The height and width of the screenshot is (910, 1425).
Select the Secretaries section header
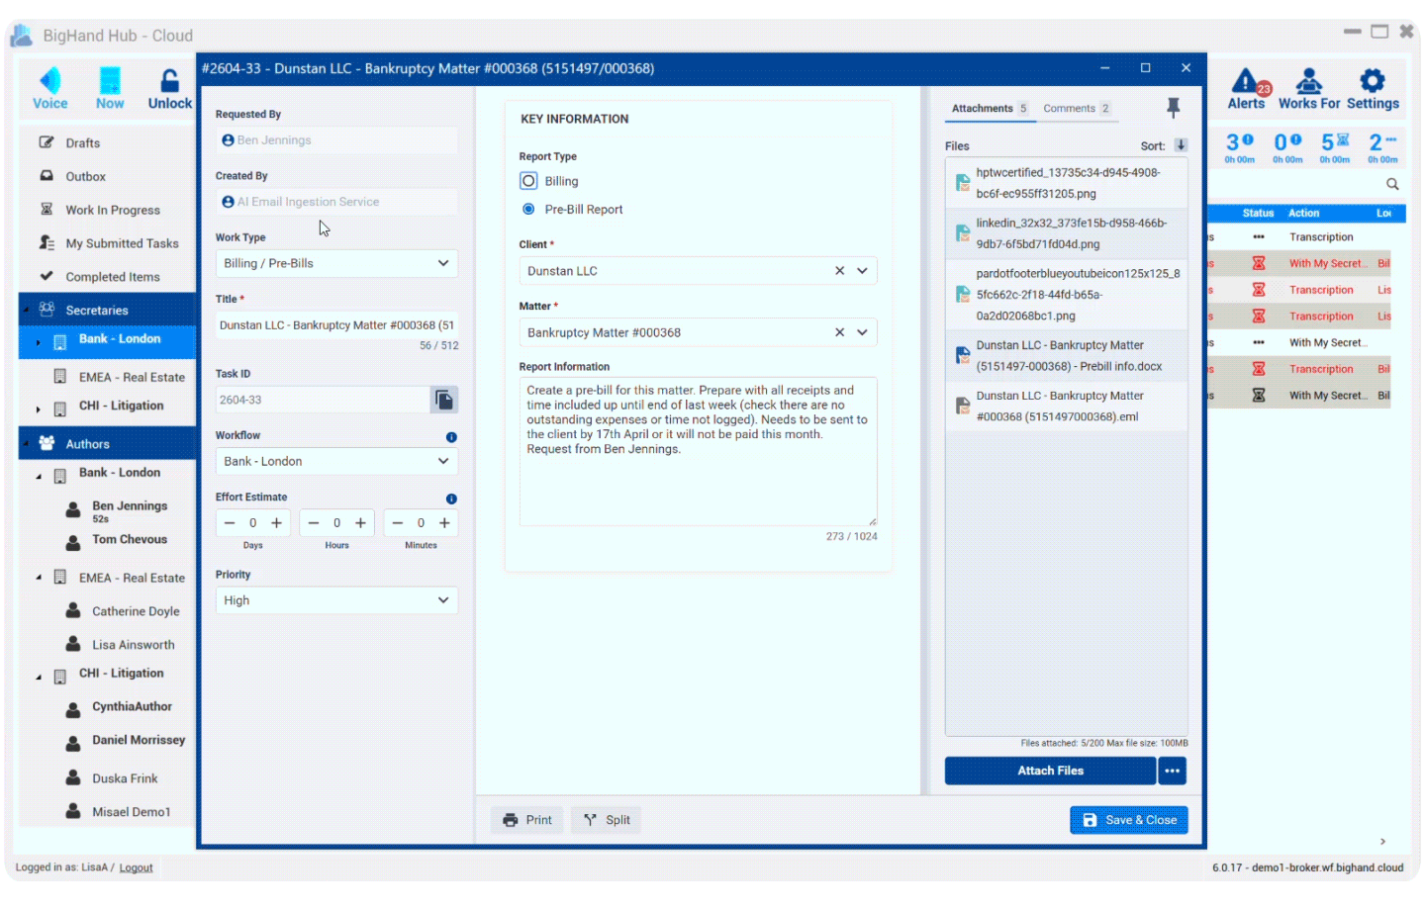click(107, 310)
